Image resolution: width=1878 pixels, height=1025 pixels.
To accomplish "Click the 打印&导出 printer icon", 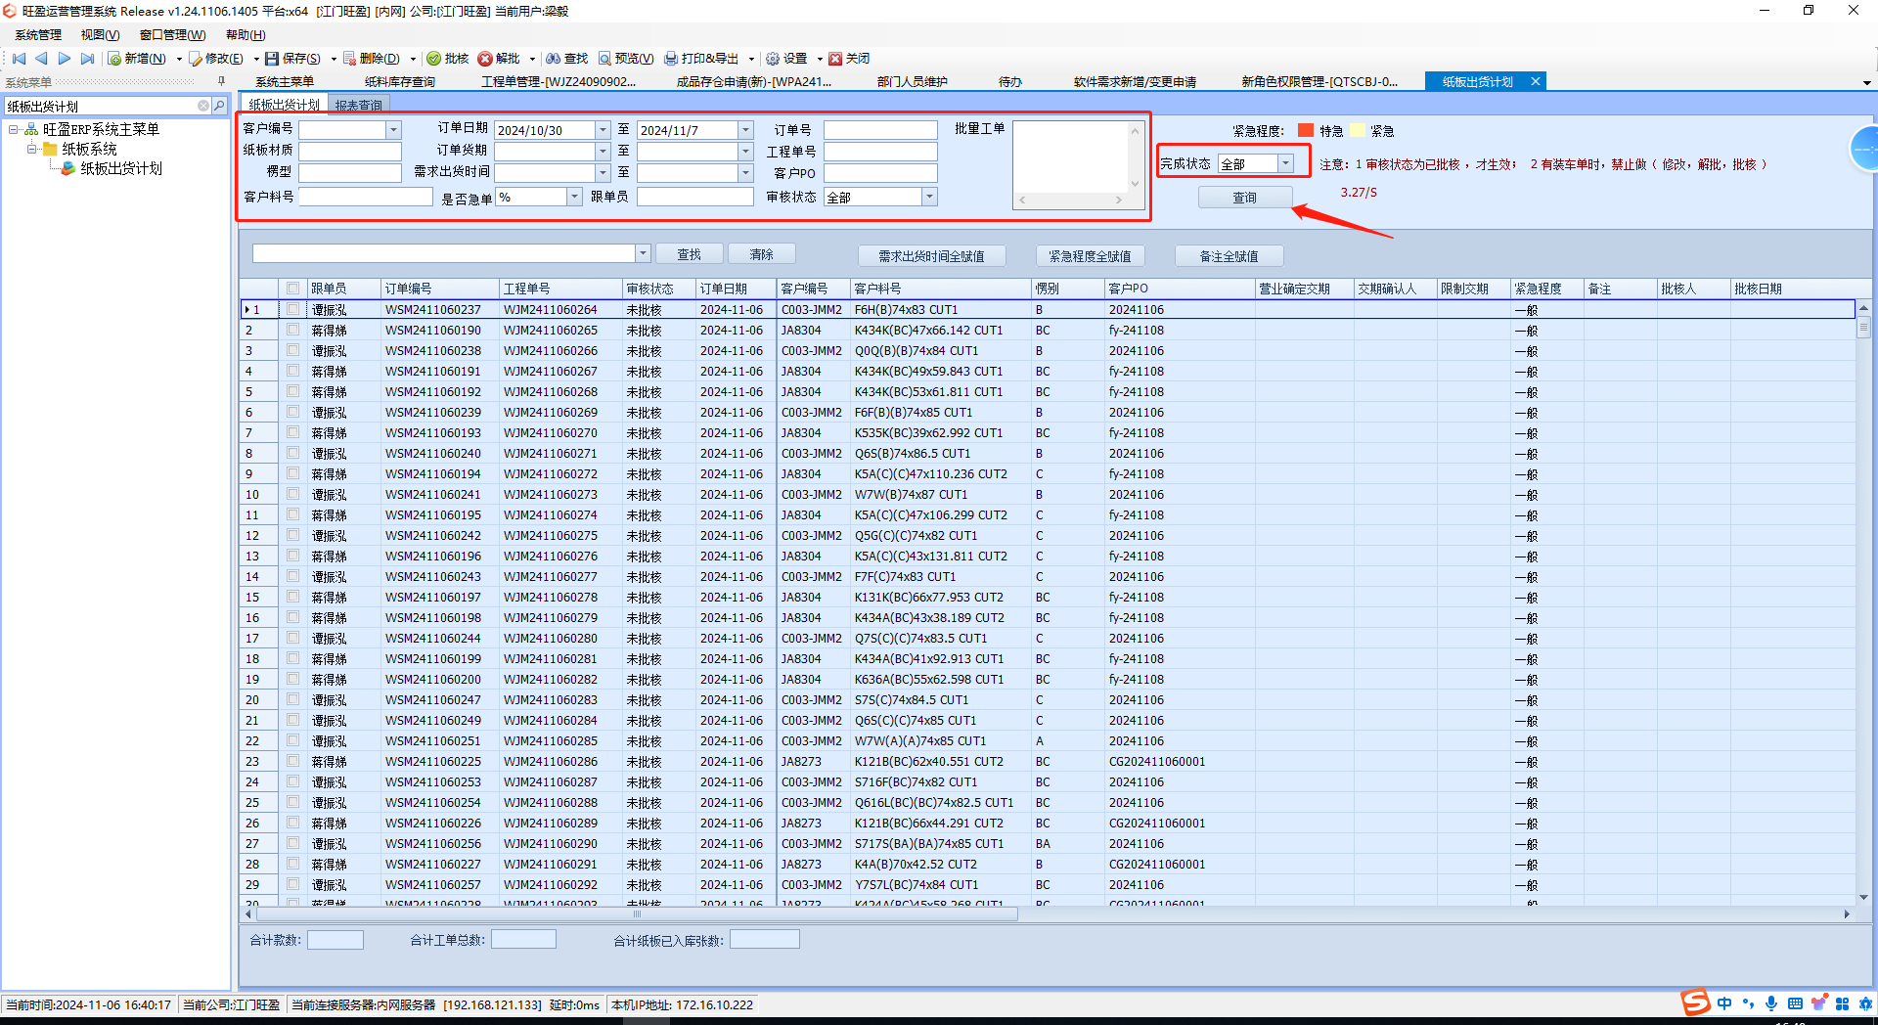I will [x=671, y=59].
